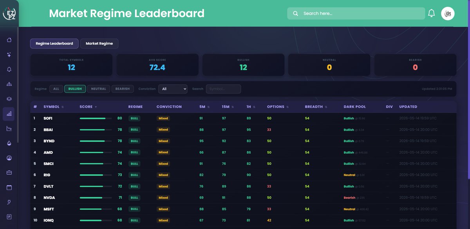Click Neutral dark pool in RIG row

coord(349,175)
